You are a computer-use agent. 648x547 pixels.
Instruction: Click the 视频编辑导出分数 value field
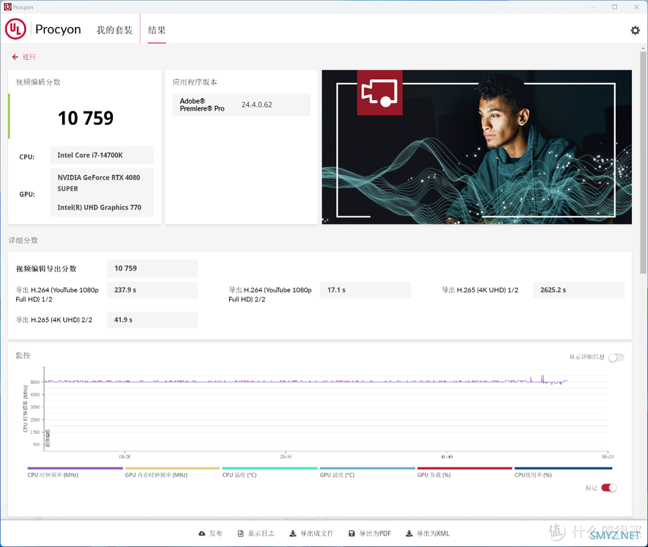(152, 268)
